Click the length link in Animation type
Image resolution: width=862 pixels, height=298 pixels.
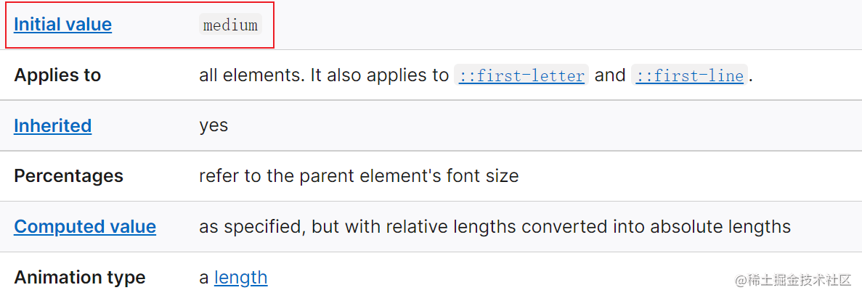tap(240, 277)
